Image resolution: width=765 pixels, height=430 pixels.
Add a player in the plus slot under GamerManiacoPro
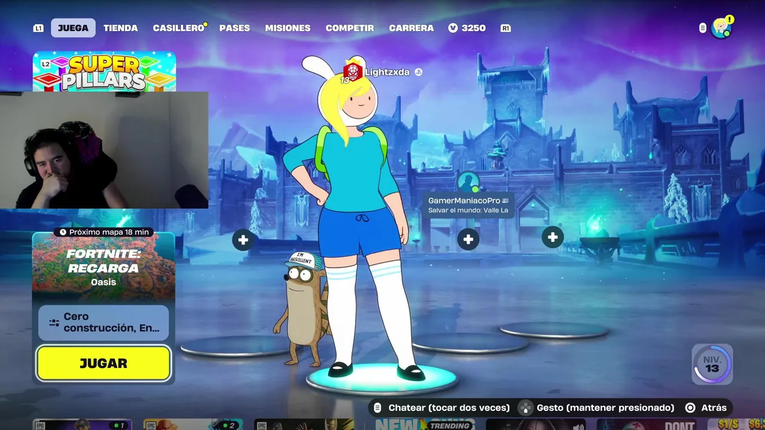[x=468, y=239]
